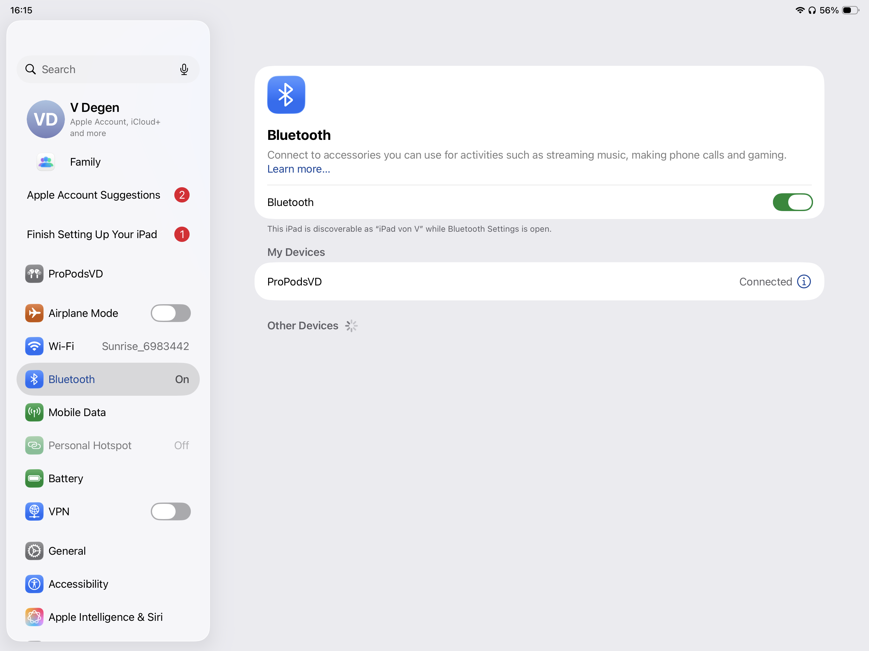Image resolution: width=869 pixels, height=651 pixels.
Task: Tap the VPN globe icon
Action: coord(34,511)
